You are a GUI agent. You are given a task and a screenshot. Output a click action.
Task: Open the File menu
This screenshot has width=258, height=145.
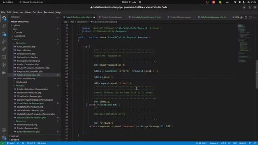3,12
